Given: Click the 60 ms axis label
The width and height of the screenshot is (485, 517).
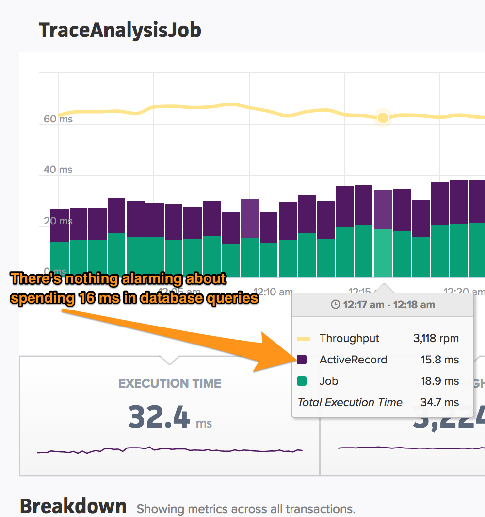Looking at the screenshot, I should pos(58,119).
